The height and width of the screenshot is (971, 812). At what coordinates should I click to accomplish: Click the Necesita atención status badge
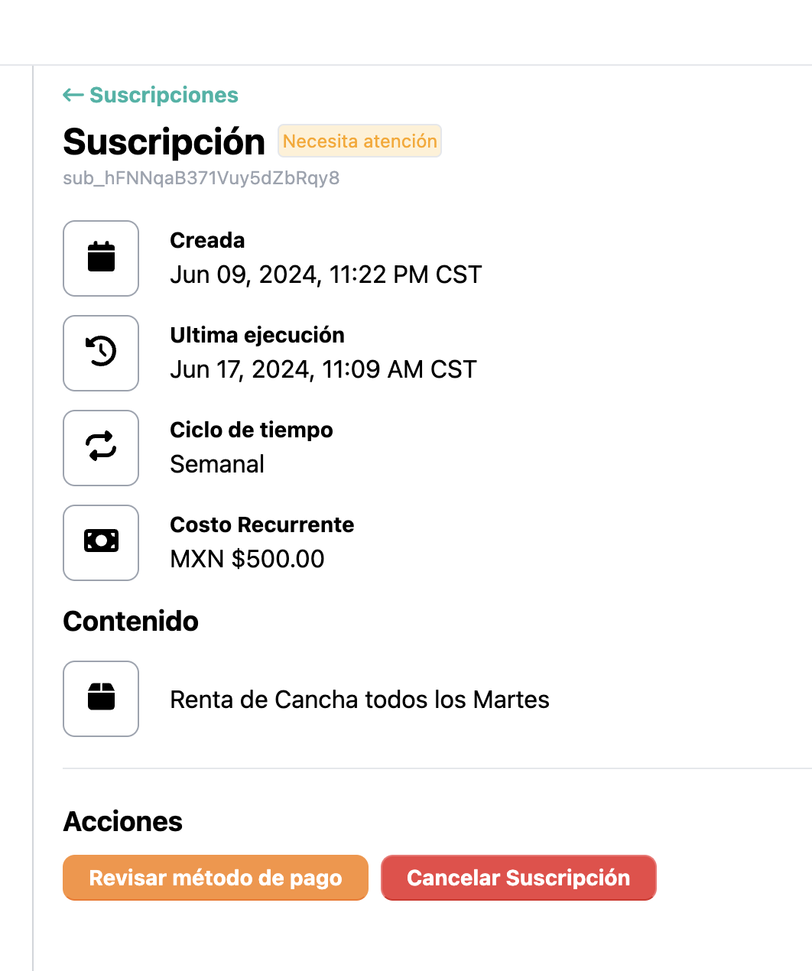[359, 141]
